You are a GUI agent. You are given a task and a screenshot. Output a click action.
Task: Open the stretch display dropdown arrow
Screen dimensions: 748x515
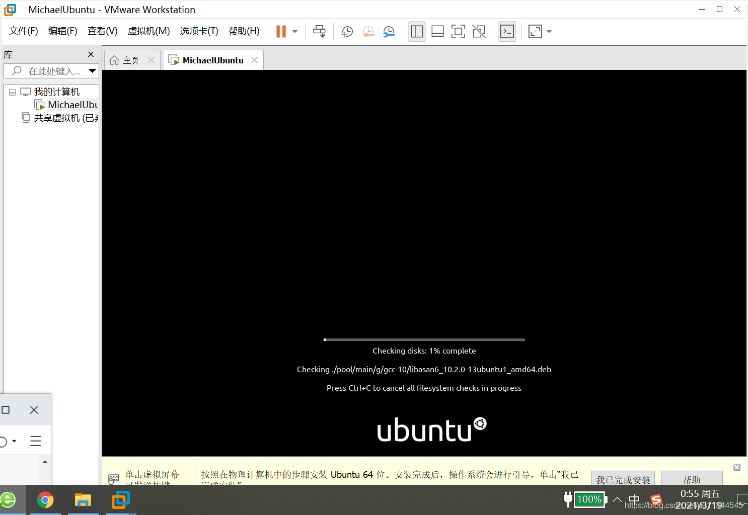[549, 32]
